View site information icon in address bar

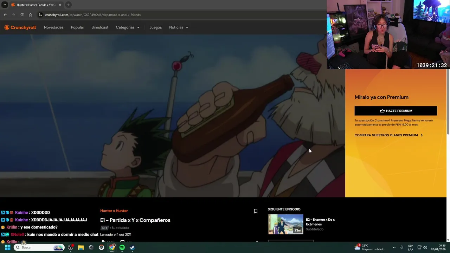click(x=40, y=15)
